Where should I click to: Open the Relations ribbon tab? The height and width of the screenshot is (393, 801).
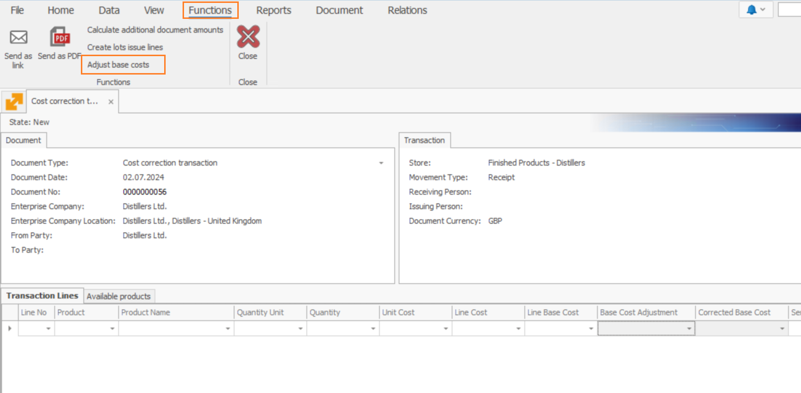(407, 10)
